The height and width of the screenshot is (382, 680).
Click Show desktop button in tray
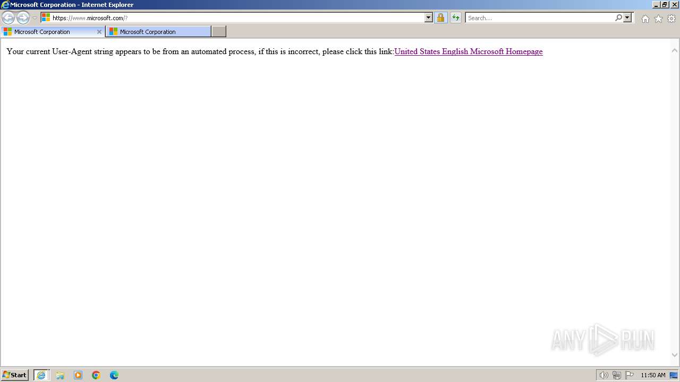674,375
